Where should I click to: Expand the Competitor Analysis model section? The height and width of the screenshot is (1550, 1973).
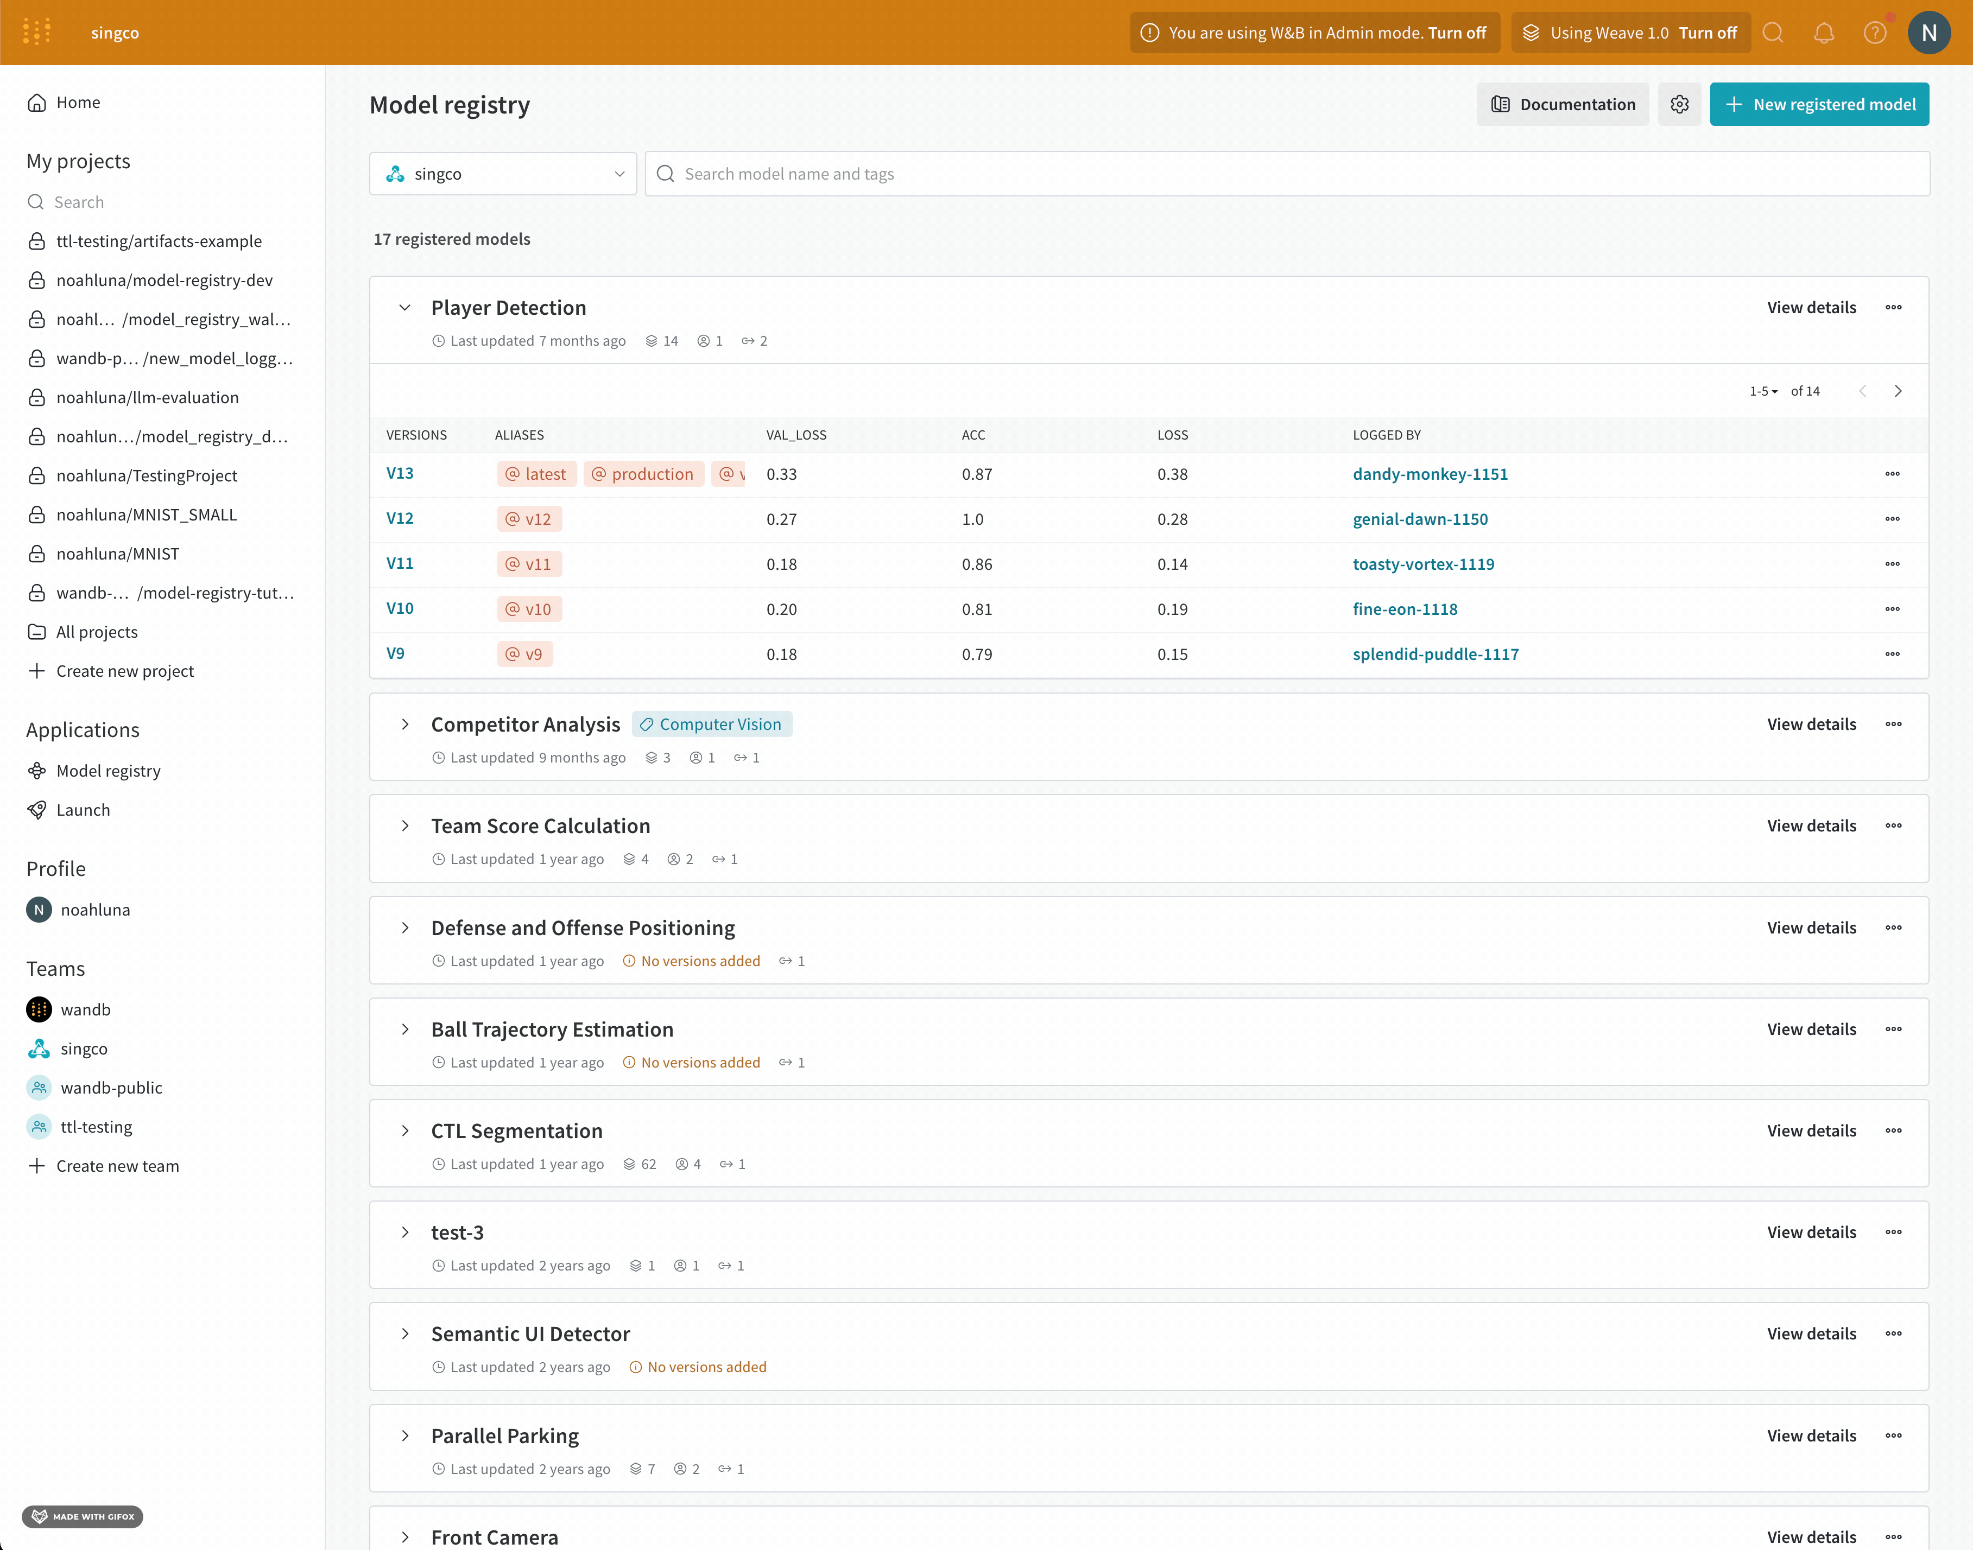[x=405, y=724]
